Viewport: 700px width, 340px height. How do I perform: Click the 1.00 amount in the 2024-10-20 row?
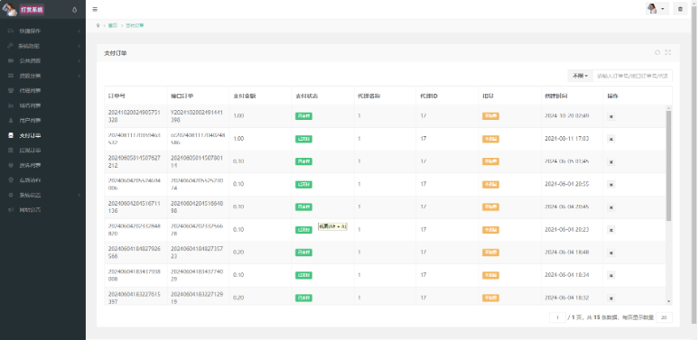(x=238, y=116)
